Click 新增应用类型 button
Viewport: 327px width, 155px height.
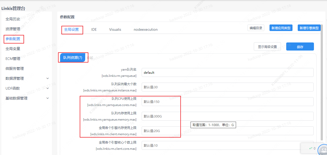[281, 28]
